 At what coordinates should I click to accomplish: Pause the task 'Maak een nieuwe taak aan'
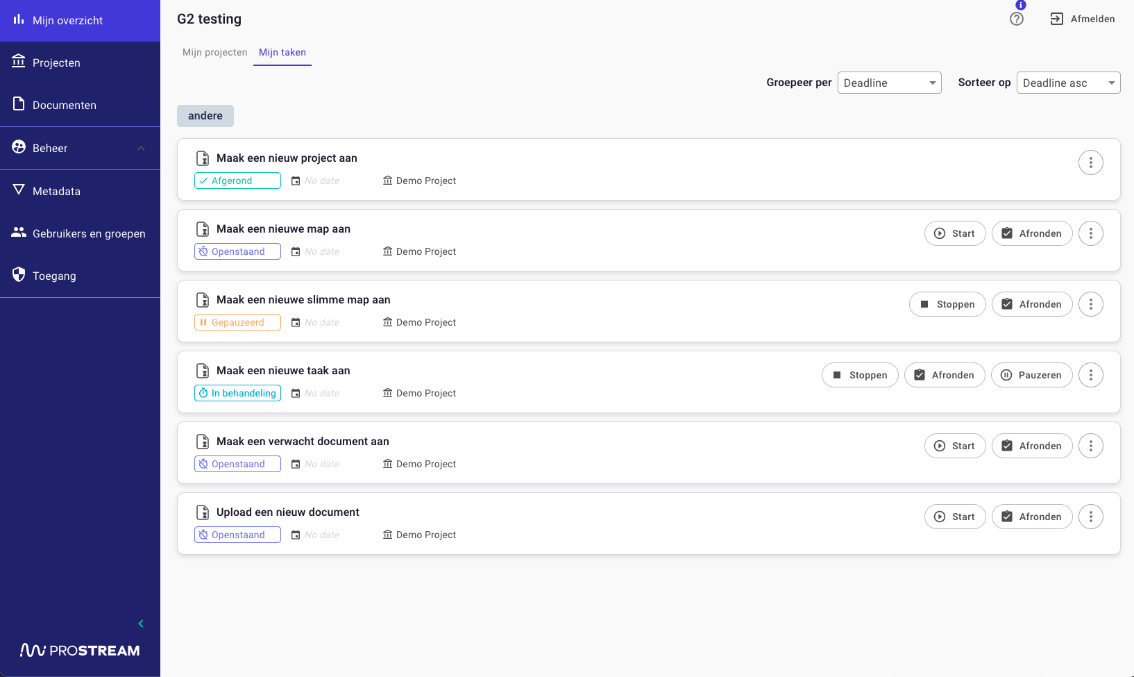1031,375
